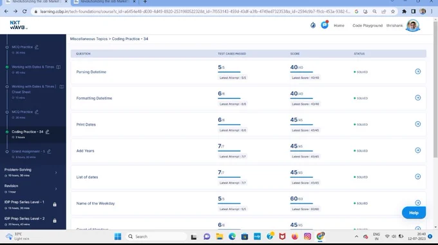Open the first MCQ Practice sidebar item
Screen dimensions: 438x245
tap(23, 47)
